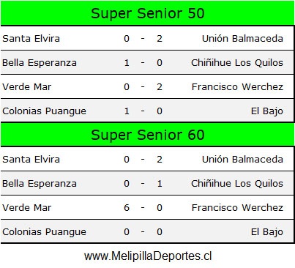Click El Bajo in Super Senior 50

267,111
